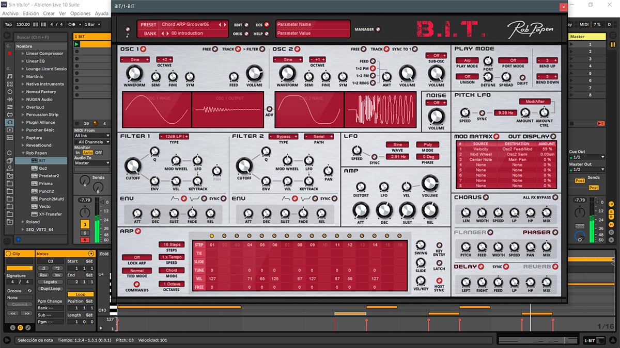Adjust the OSC 1 VOLUME knob
Screen dimensions: 620x348
[254, 74]
